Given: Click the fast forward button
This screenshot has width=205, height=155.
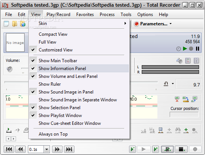Looking at the screenshot, I should pos(57,149).
